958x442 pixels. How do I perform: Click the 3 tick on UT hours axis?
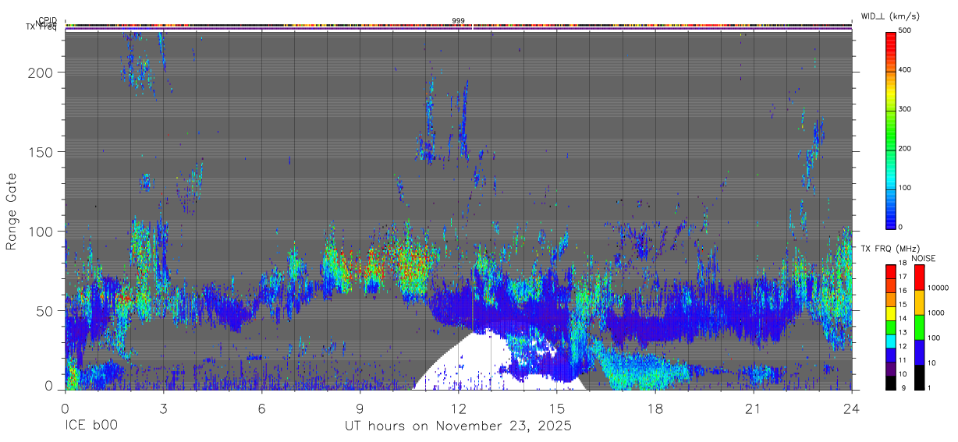(163, 408)
